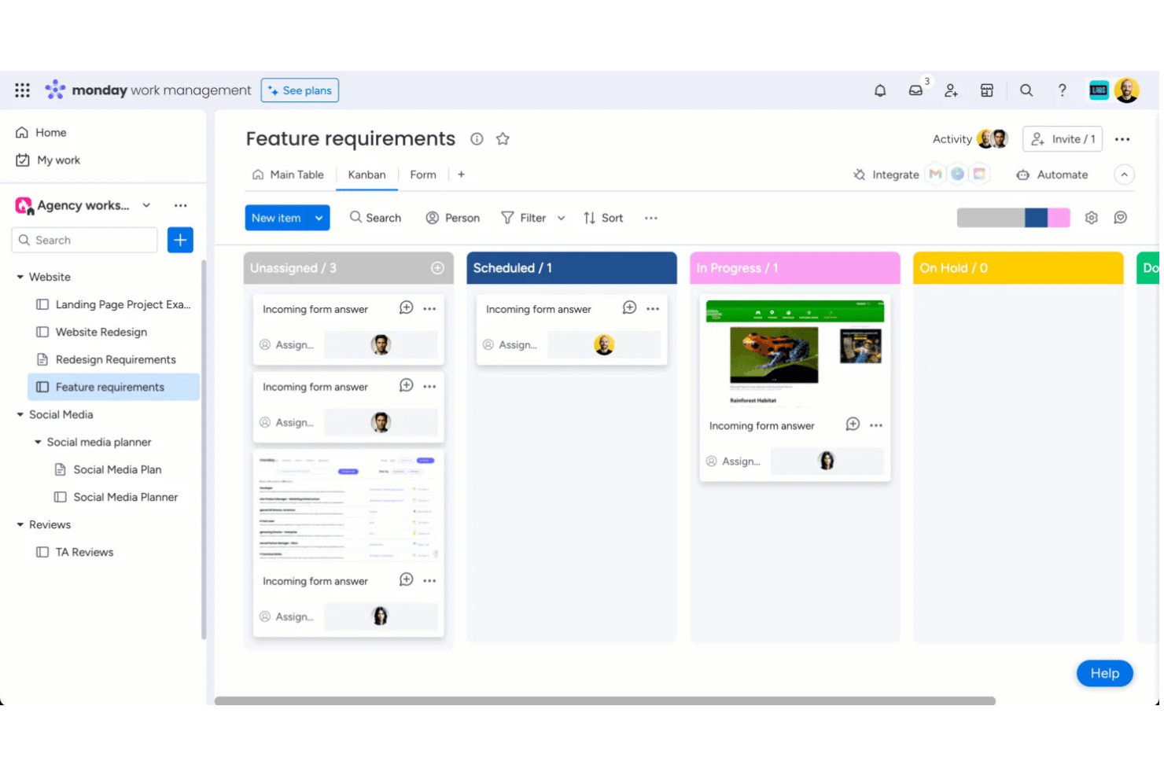Open My work in sidebar

click(x=48, y=160)
